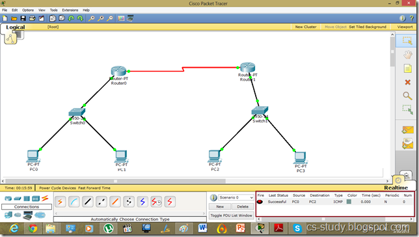Click the Open file folder icon
The width and height of the screenshot is (419, 237).
14,18
